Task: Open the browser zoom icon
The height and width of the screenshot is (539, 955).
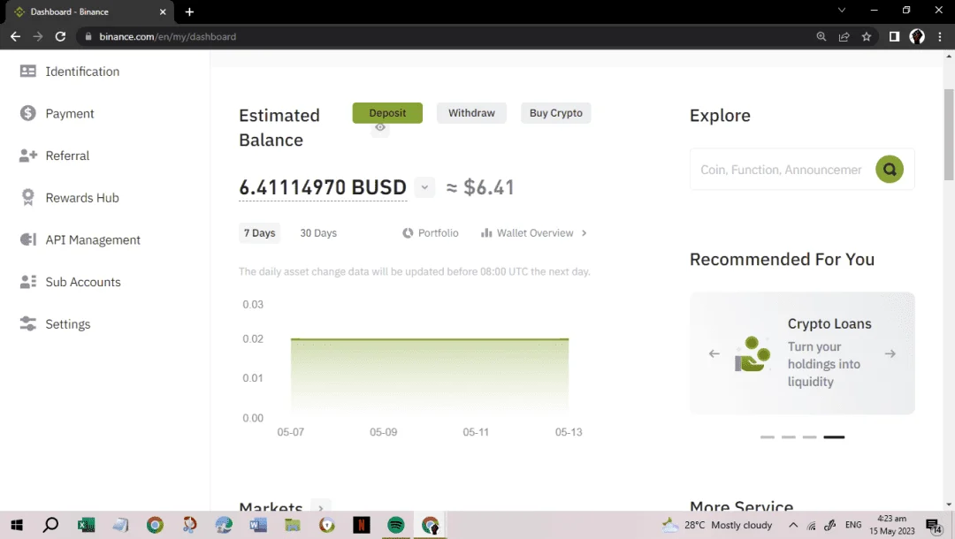Action: pyautogui.click(x=821, y=36)
